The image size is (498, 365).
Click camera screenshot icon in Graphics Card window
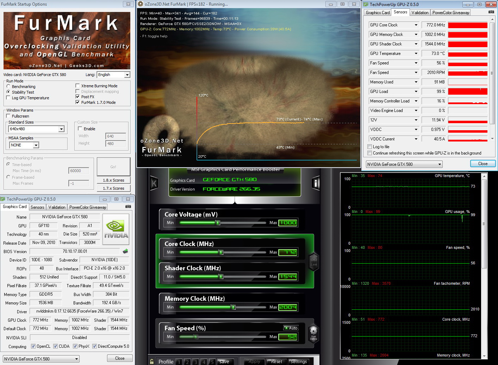click(128, 207)
